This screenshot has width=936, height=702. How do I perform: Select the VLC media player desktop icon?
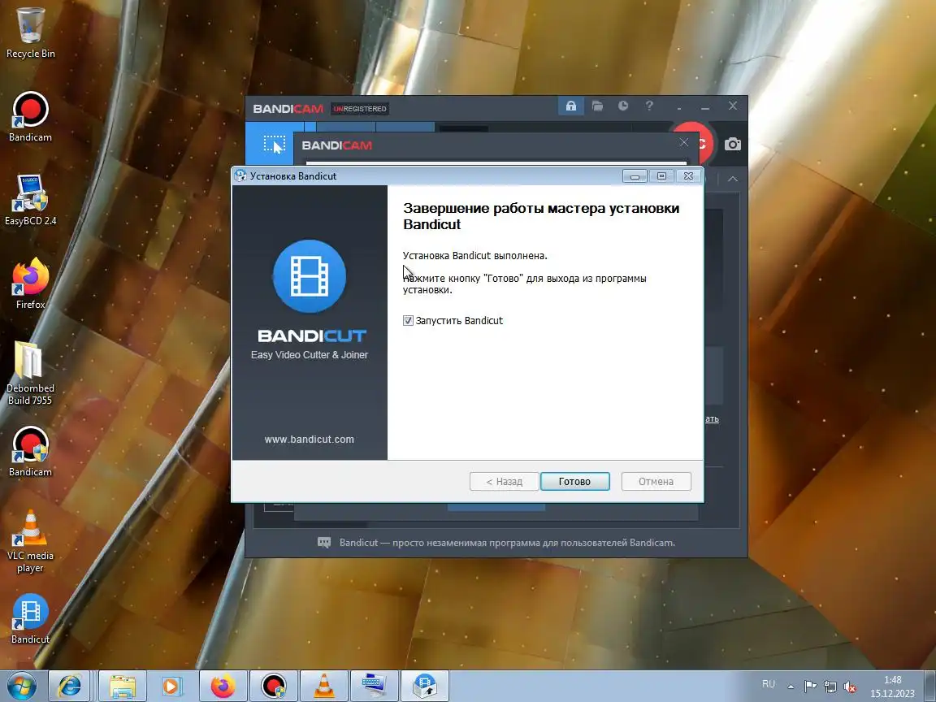[x=30, y=541]
